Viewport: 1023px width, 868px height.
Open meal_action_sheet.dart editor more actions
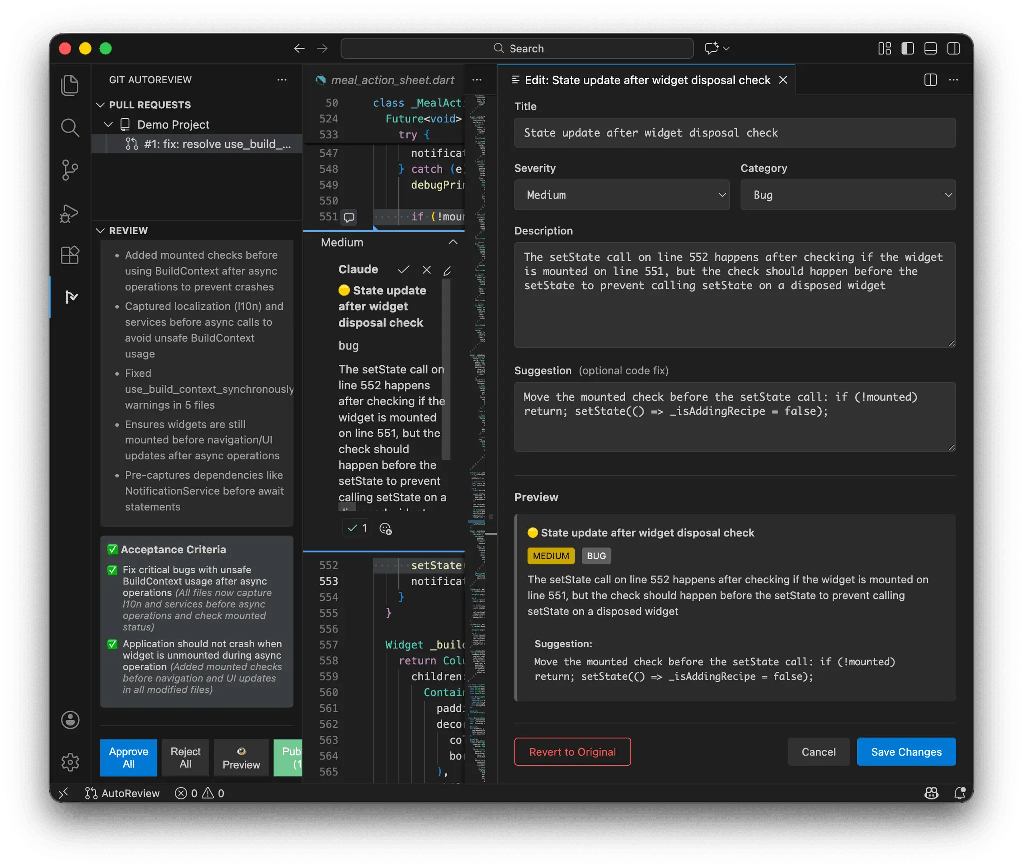click(477, 80)
